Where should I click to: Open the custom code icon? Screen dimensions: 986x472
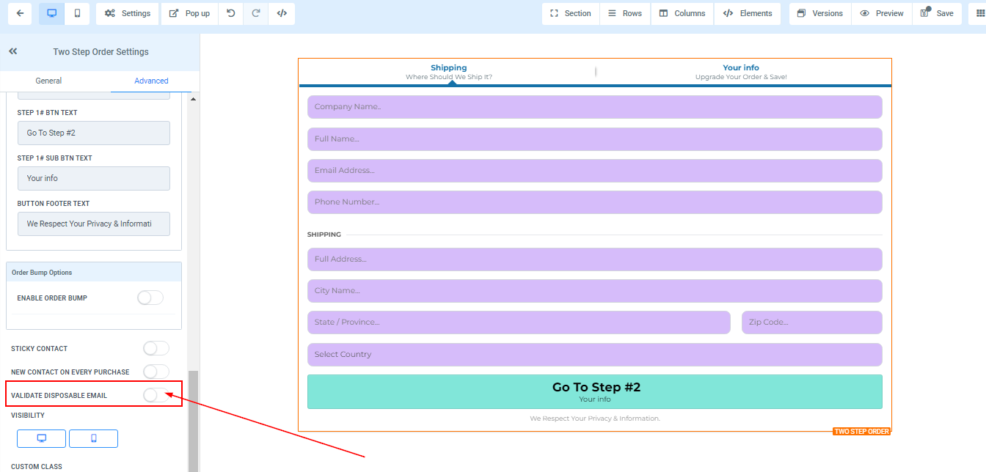pyautogui.click(x=282, y=13)
